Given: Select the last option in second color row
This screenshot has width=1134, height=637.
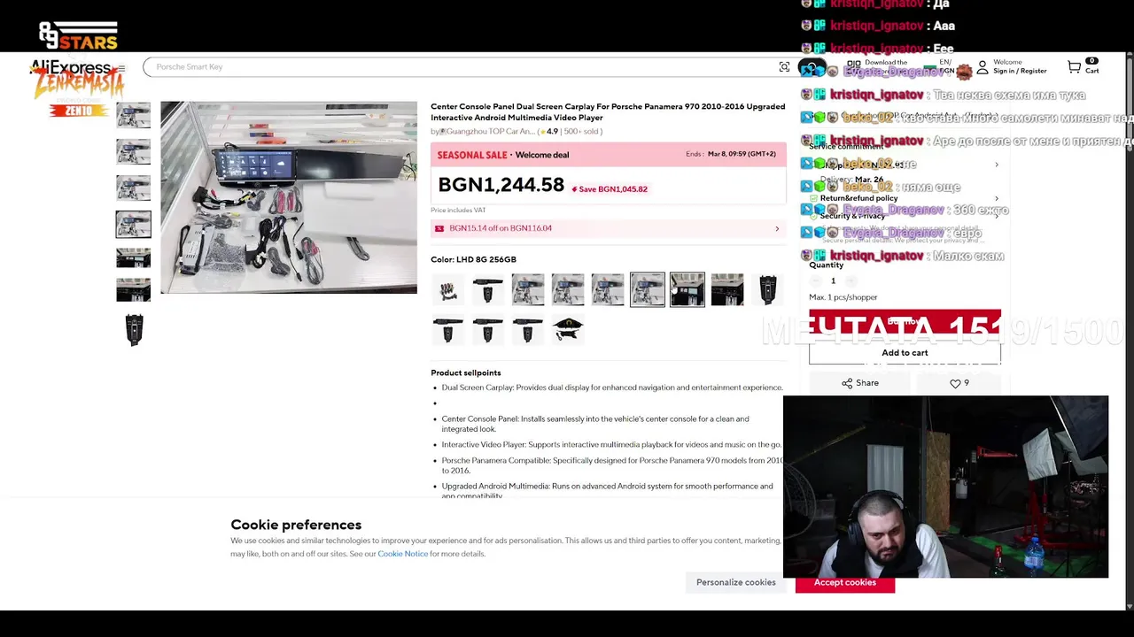Looking at the screenshot, I should coord(568,330).
